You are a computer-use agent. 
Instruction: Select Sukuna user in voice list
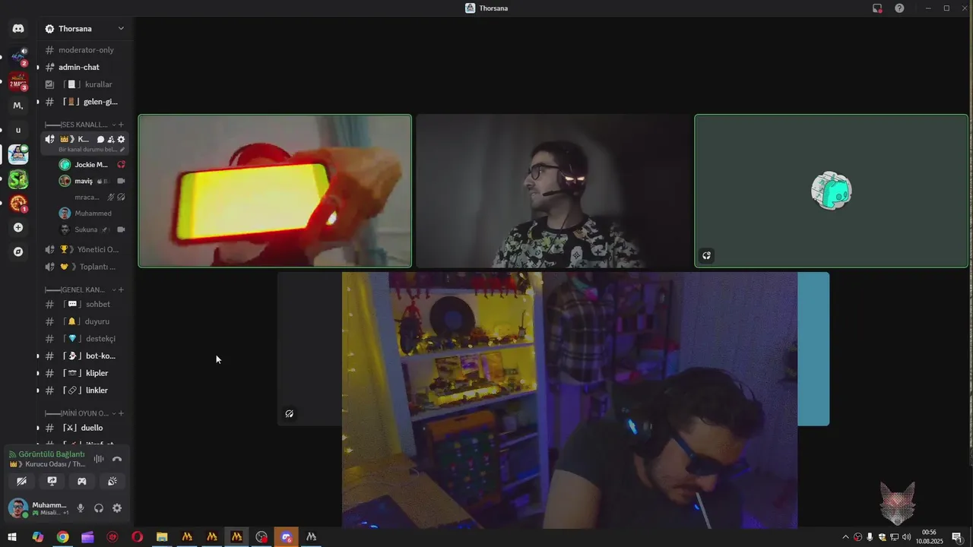92,229
